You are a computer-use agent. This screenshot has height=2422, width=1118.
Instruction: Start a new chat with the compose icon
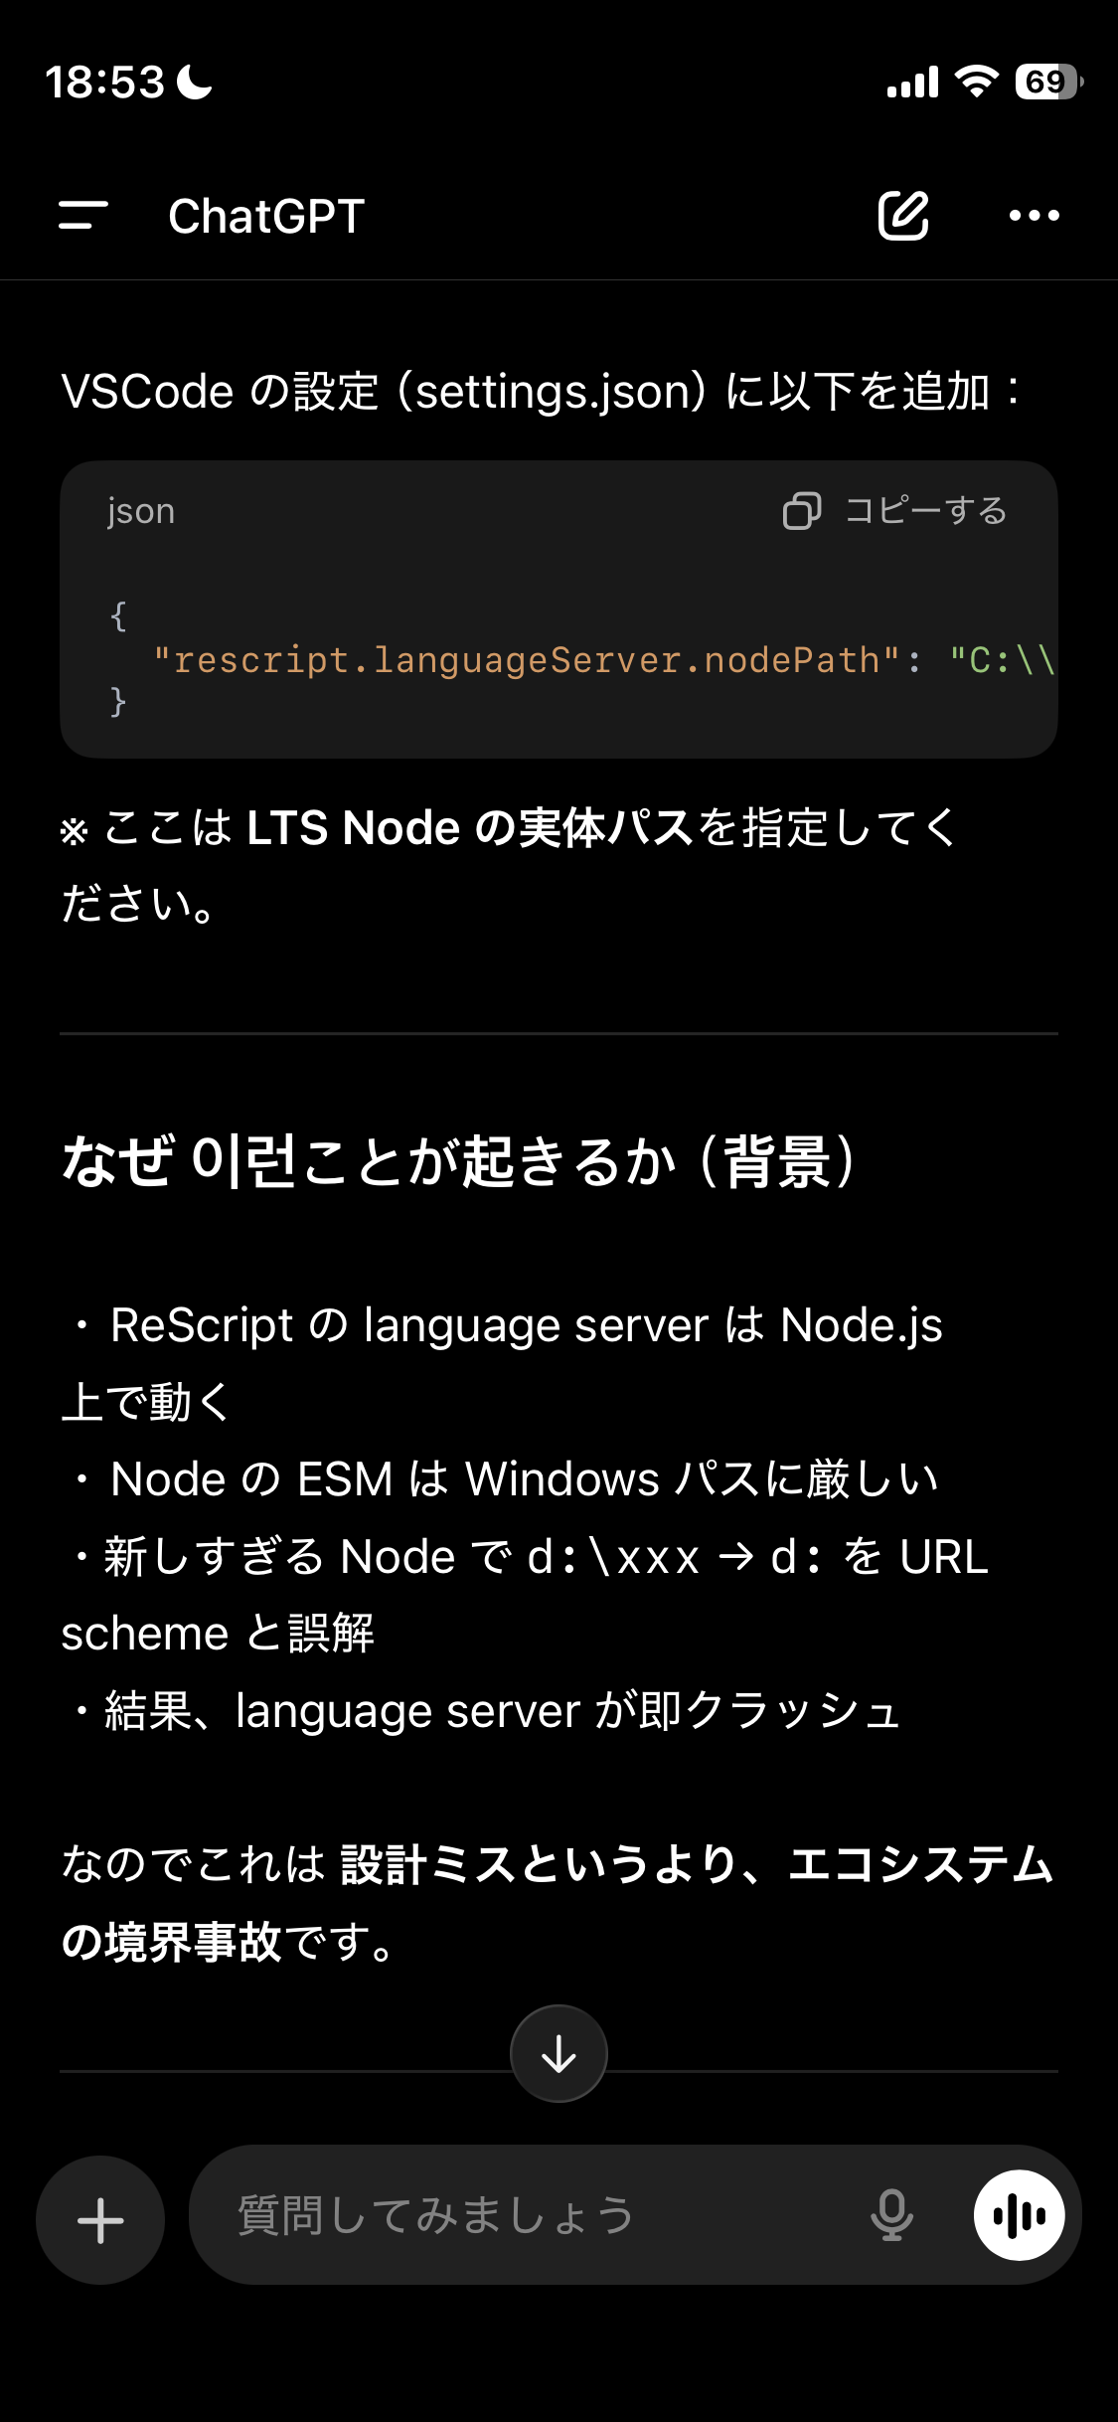(x=902, y=215)
